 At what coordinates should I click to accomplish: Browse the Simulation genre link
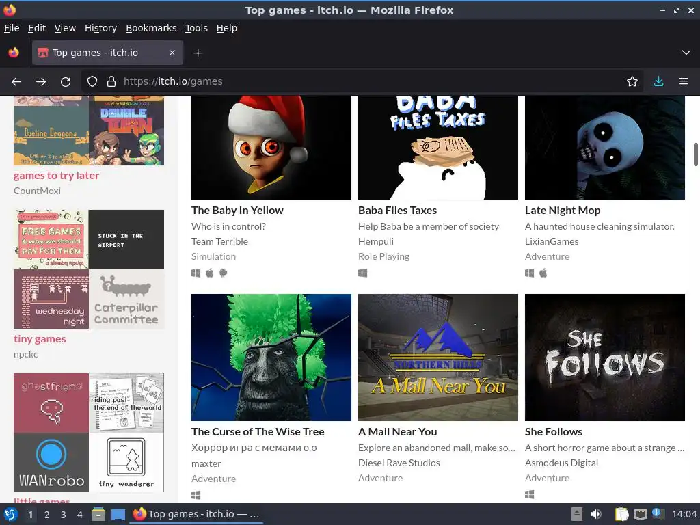tap(213, 257)
